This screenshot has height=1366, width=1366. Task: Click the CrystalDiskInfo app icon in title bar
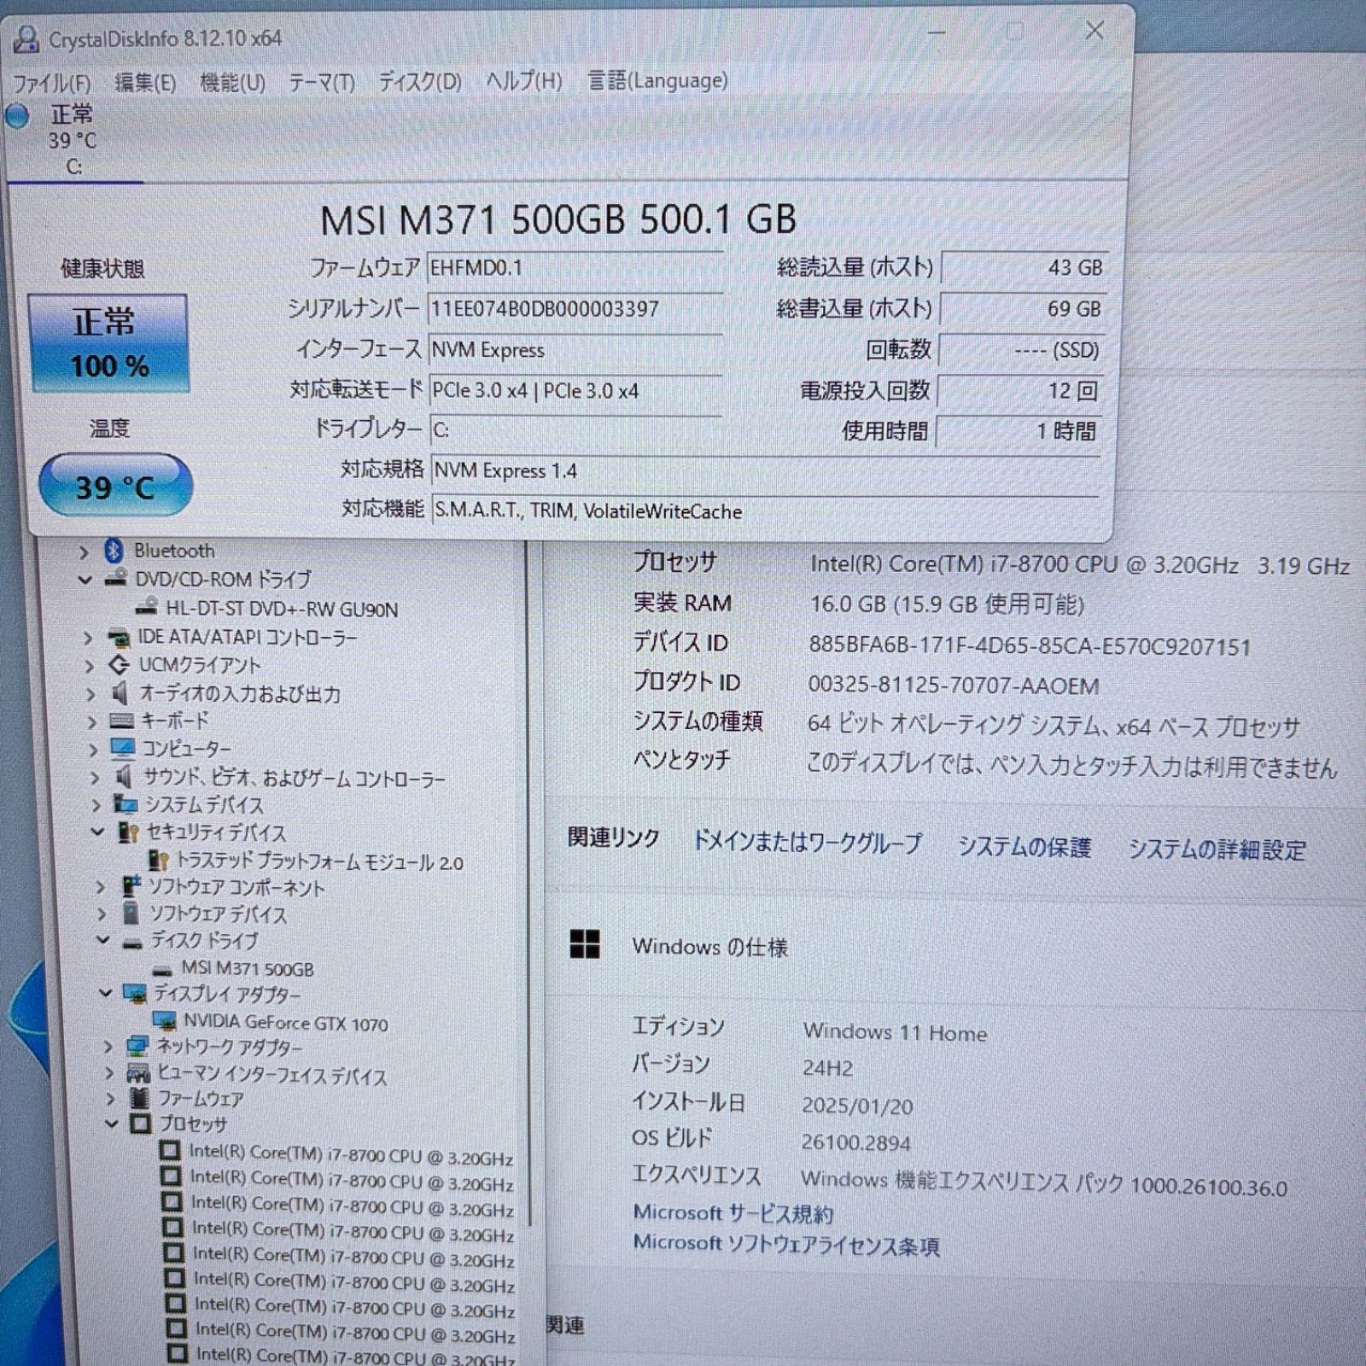tap(26, 38)
